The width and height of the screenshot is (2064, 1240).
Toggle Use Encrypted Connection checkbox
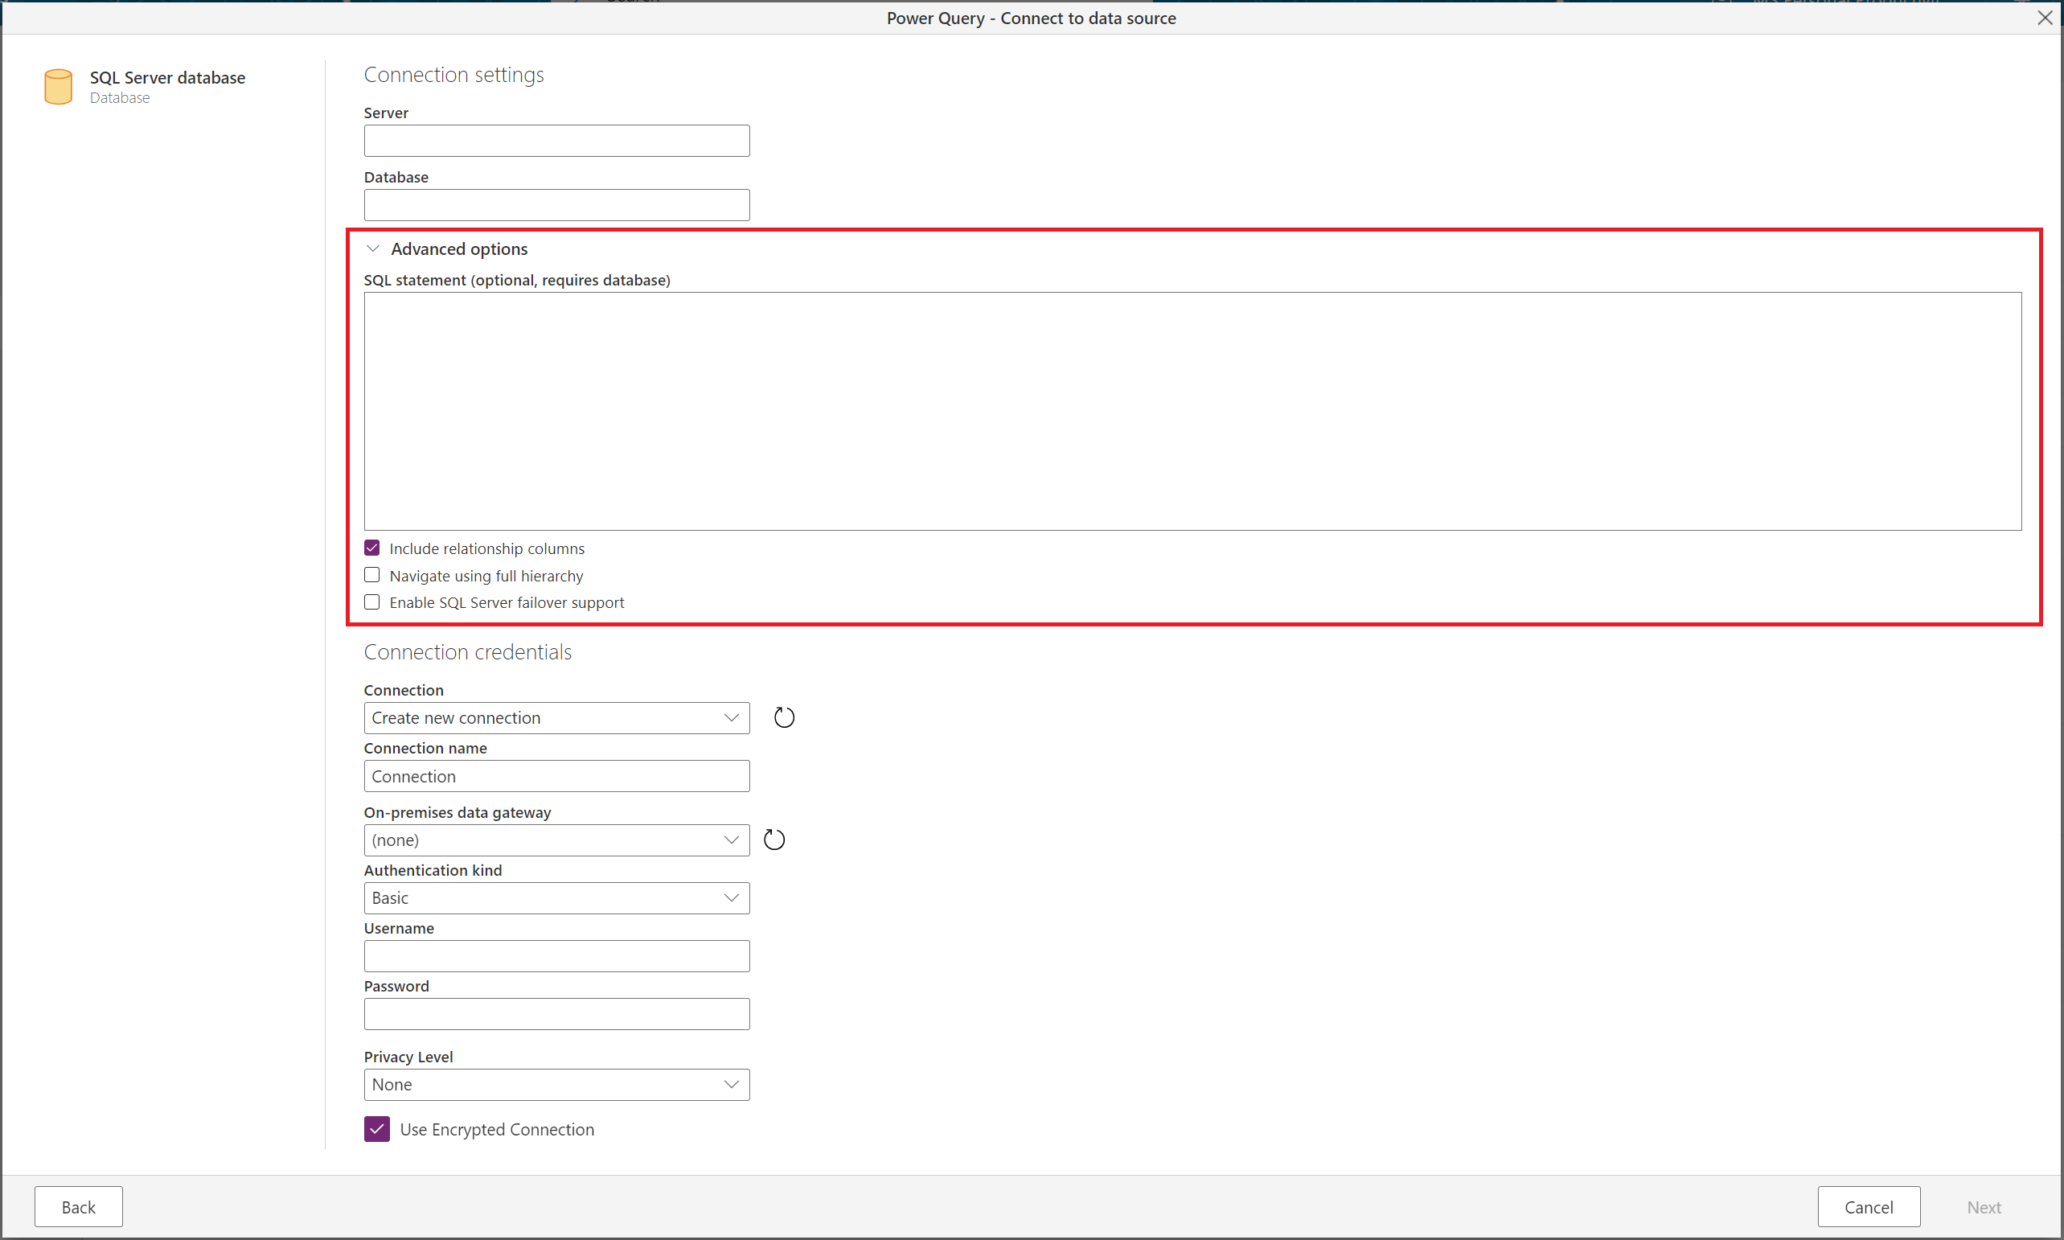(x=377, y=1129)
